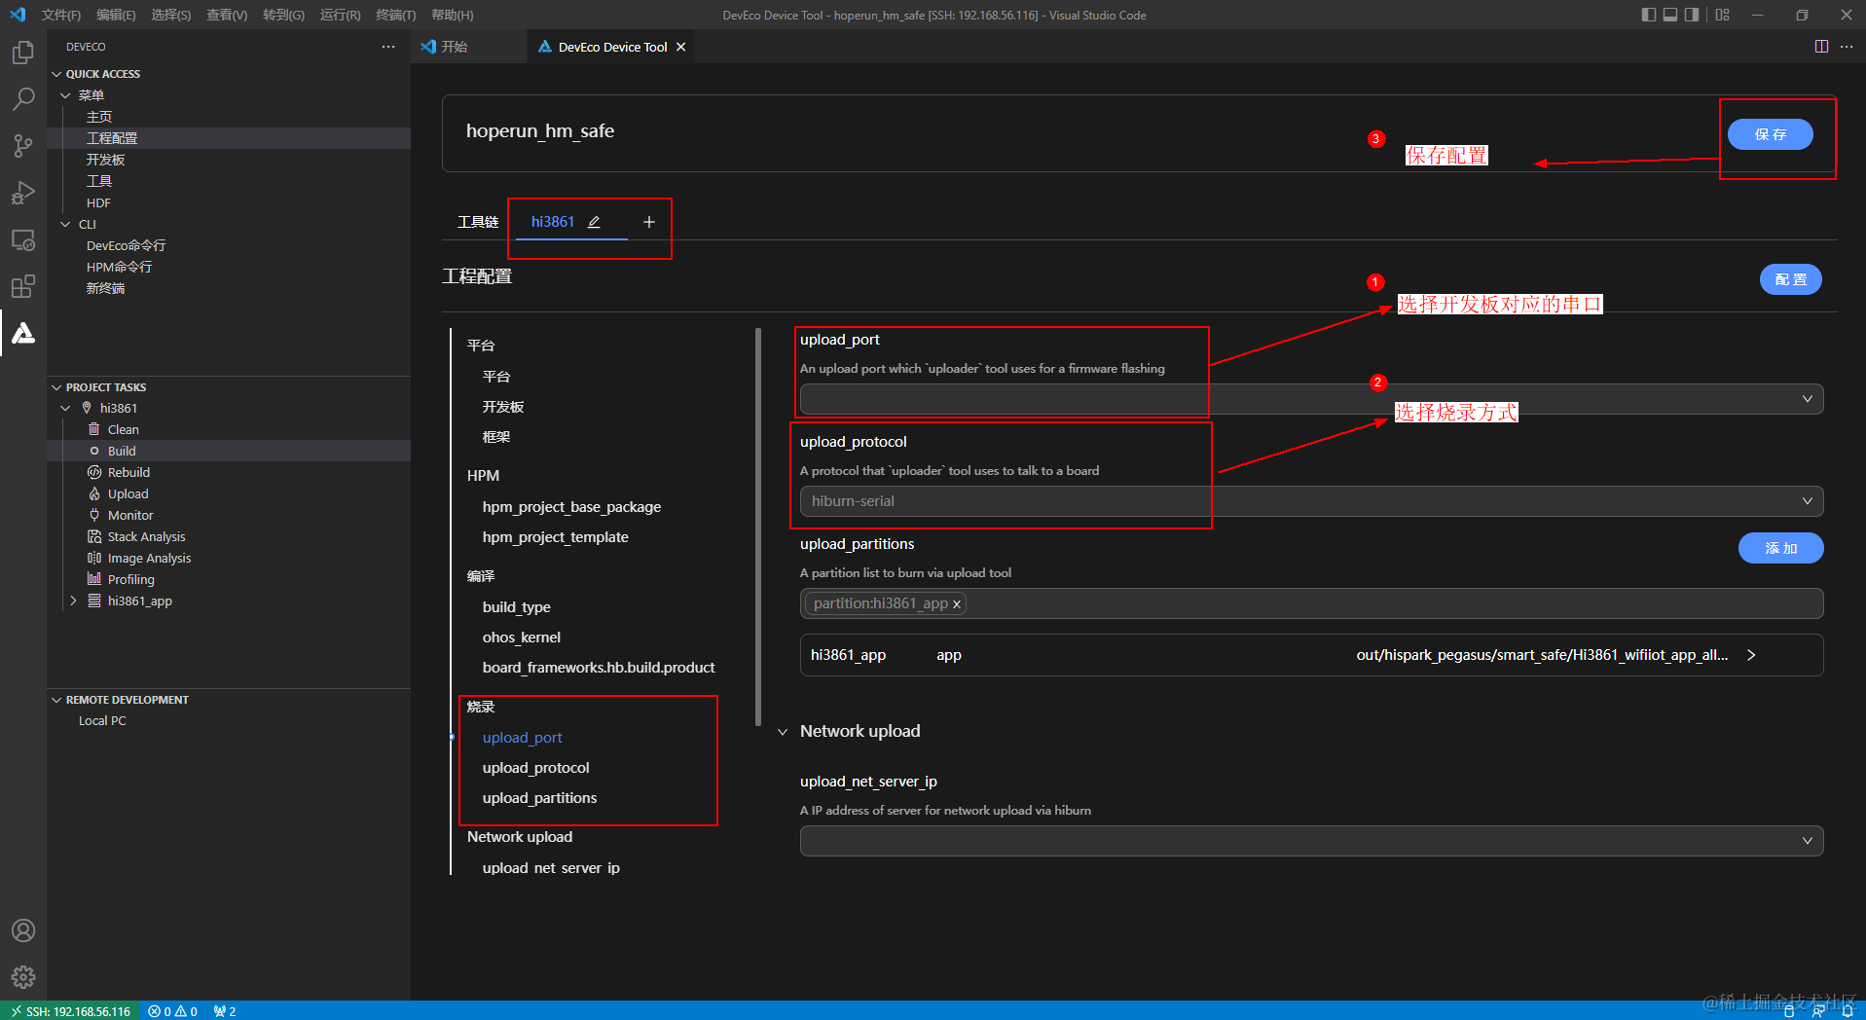Screen dimensions: 1866x1020
Task: Click the errors and warnings status indicator
Action: click(173, 1011)
